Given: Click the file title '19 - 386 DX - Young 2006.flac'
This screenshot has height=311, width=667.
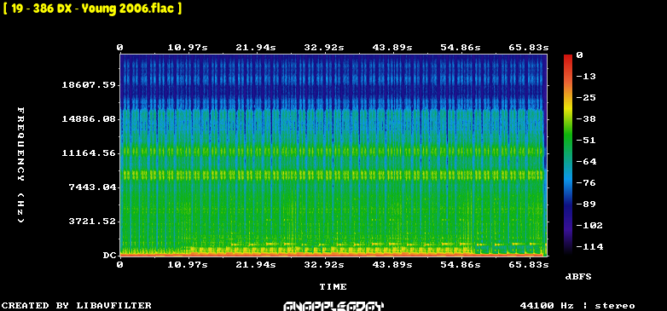Looking at the screenshot, I should point(92,8).
